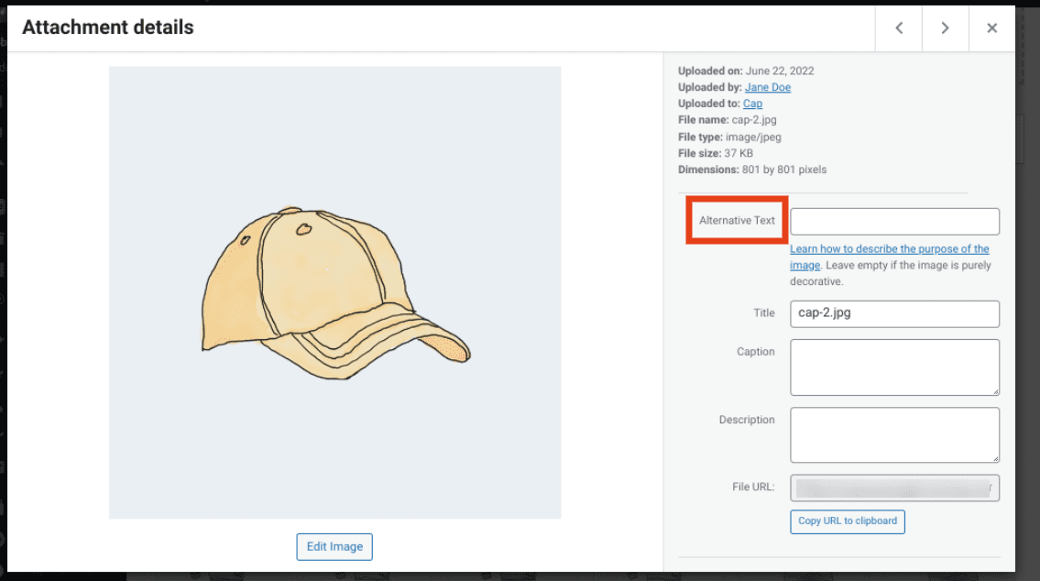Click into the Caption text box
This screenshot has height=581, width=1040.
(894, 367)
